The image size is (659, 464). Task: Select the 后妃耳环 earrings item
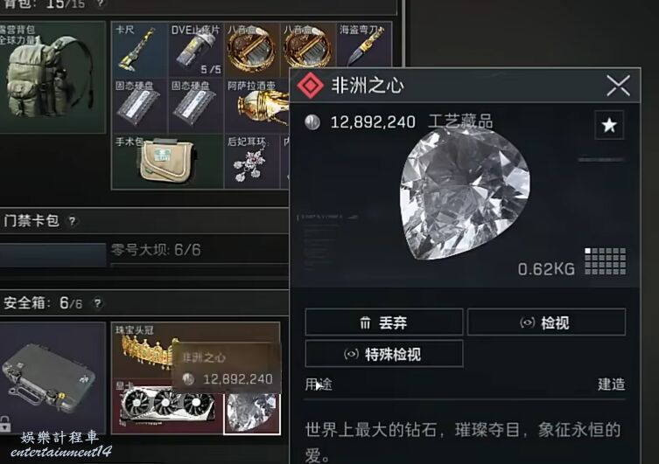point(252,161)
